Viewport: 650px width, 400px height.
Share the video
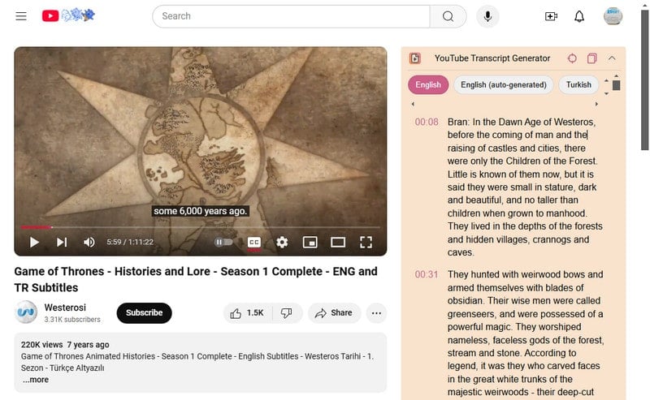pyautogui.click(x=334, y=313)
